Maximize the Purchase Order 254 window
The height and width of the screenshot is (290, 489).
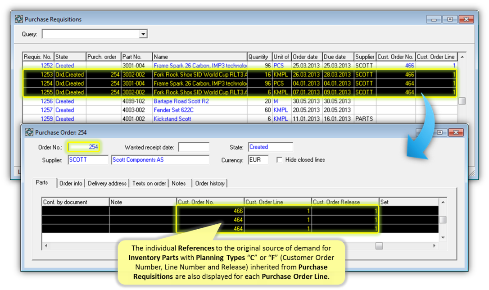(440, 132)
